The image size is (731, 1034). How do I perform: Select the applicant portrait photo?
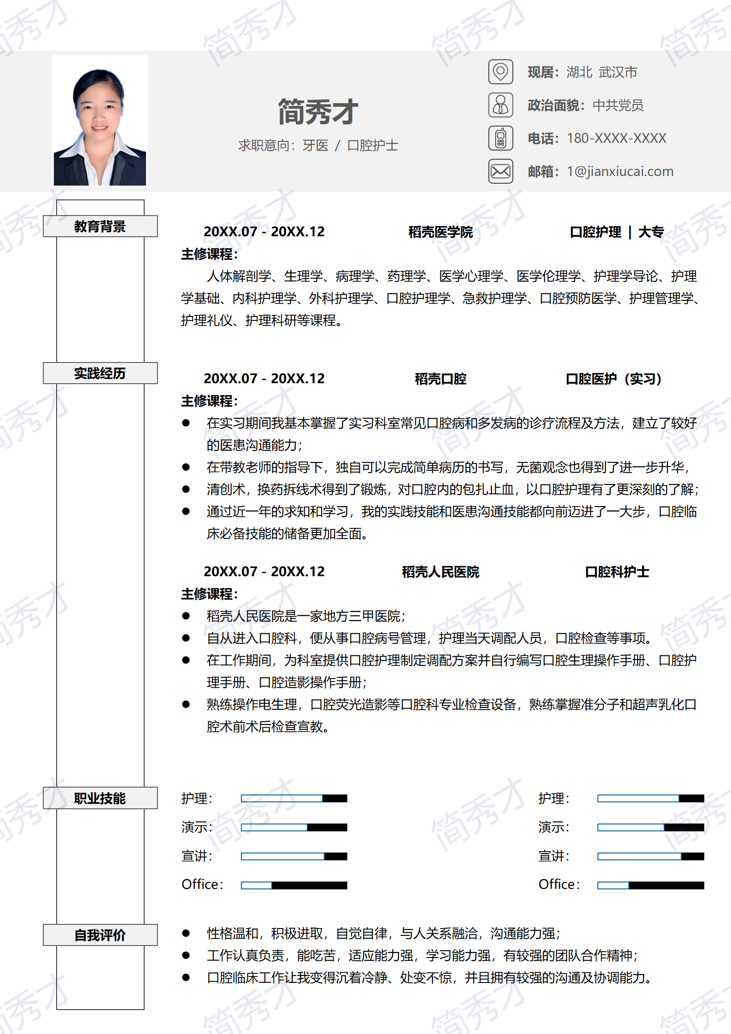(100, 121)
